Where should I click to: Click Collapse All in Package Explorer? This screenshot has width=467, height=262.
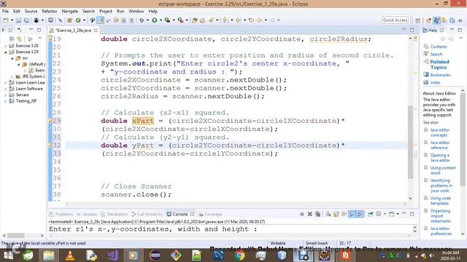coord(12,39)
